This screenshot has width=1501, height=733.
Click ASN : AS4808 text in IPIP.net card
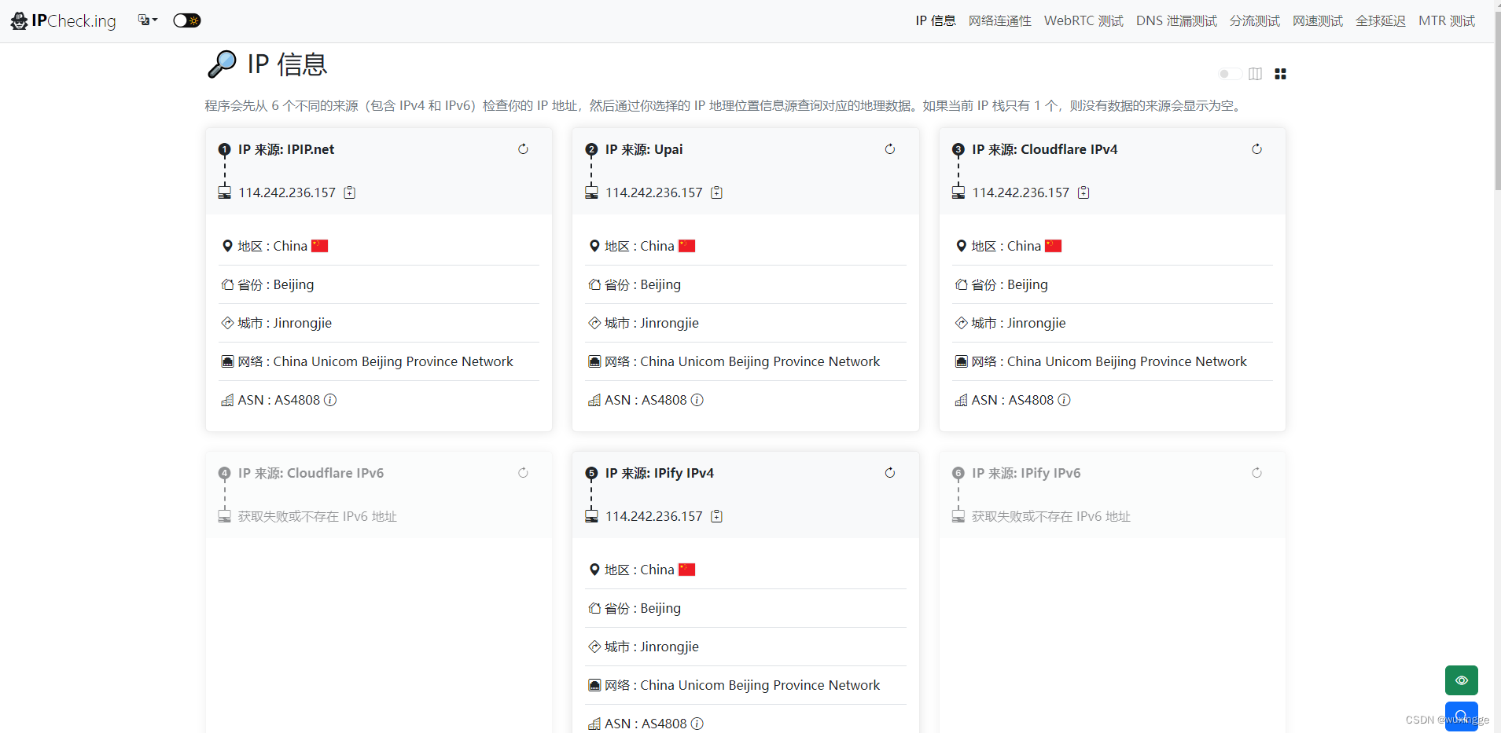[x=279, y=400]
